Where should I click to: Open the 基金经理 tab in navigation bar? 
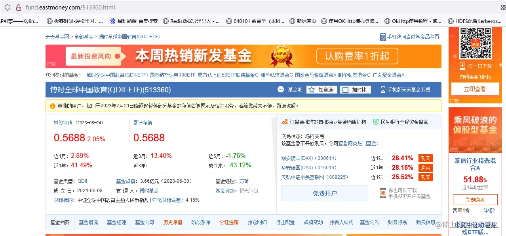point(116,222)
